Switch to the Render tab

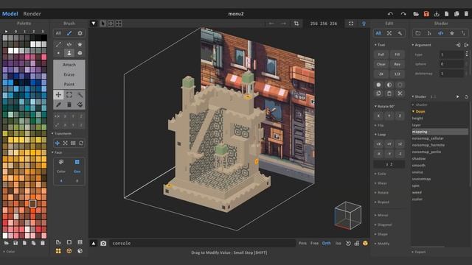tap(32, 14)
